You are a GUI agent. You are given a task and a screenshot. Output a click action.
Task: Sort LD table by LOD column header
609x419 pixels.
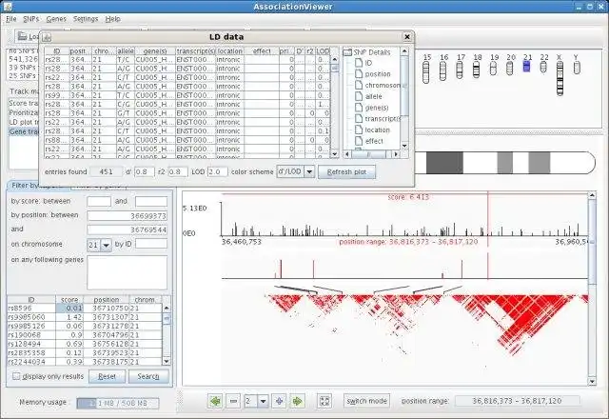pyautogui.click(x=323, y=50)
